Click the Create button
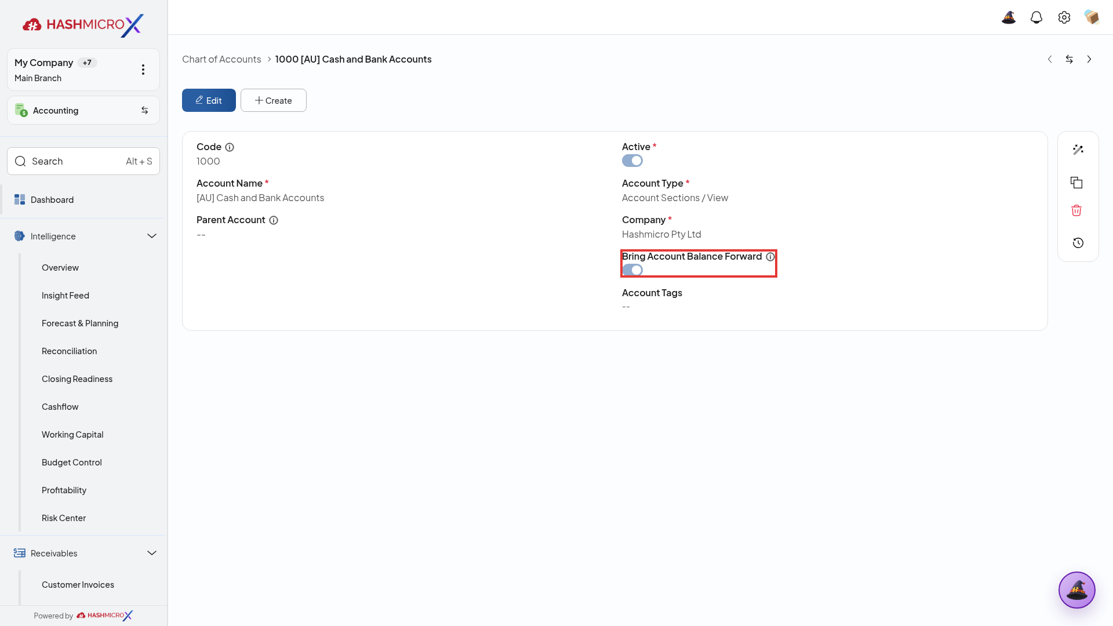The width and height of the screenshot is (1113, 626). click(x=274, y=100)
